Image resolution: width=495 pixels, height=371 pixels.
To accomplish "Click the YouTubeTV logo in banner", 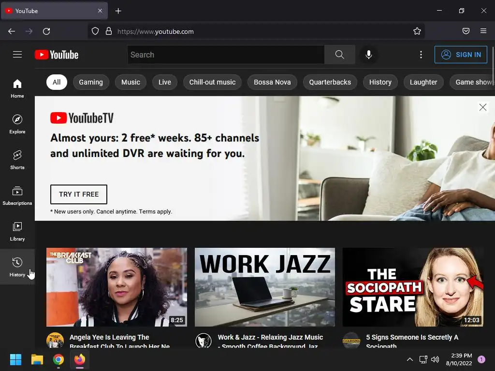I will pyautogui.click(x=82, y=118).
